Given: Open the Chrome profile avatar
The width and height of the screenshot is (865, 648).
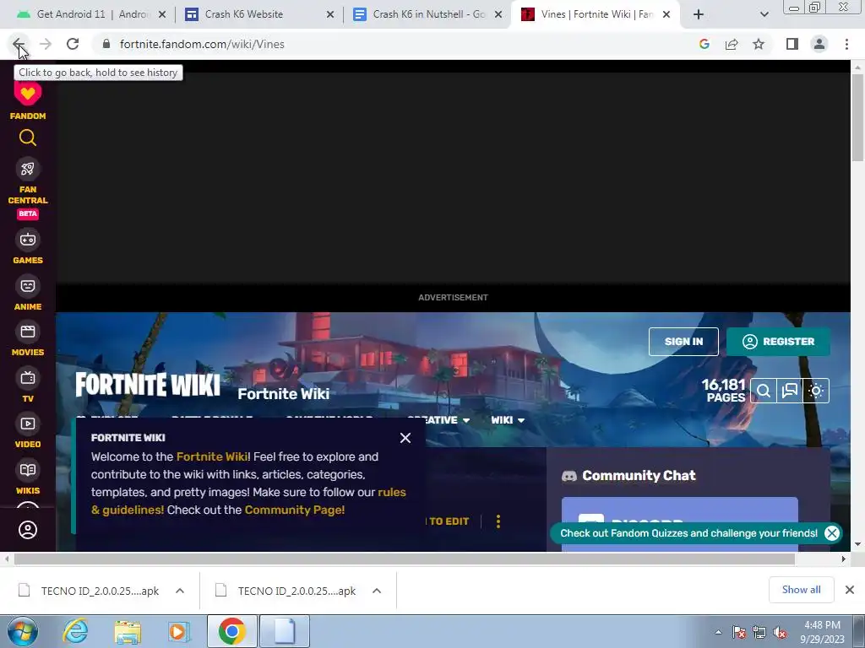Looking at the screenshot, I should pos(819,44).
